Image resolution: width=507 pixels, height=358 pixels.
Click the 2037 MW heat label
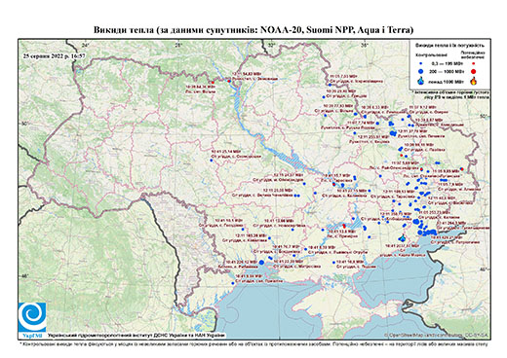point(404,246)
